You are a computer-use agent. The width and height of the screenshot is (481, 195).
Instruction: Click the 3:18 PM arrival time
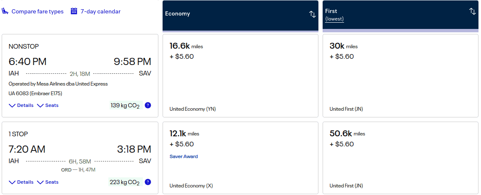point(134,149)
